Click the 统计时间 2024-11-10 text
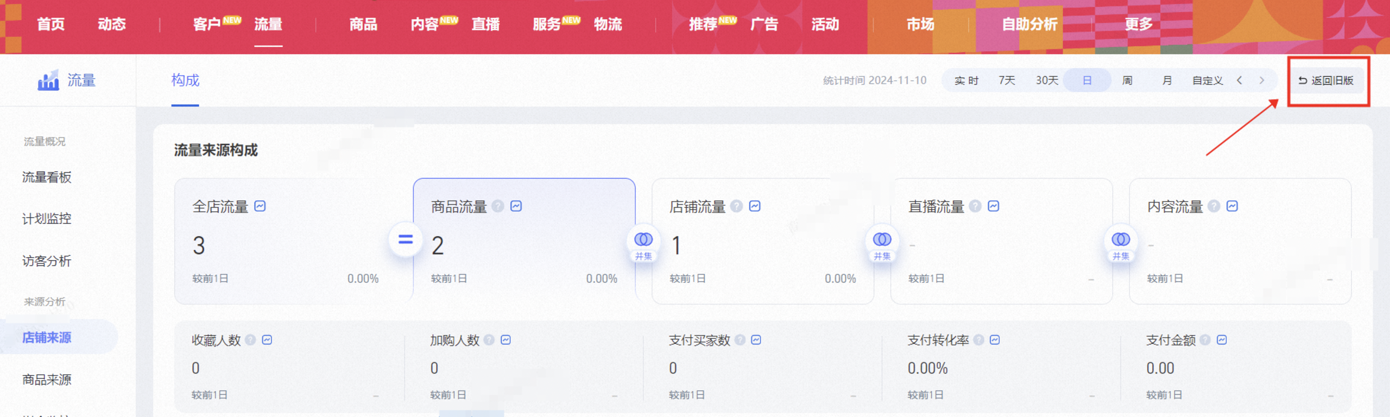Viewport: 1390px width, 417px height. 875,80
